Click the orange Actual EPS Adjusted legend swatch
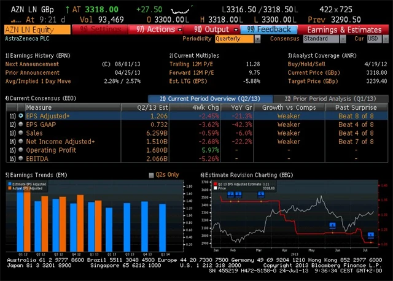 pyautogui.click(x=9, y=188)
